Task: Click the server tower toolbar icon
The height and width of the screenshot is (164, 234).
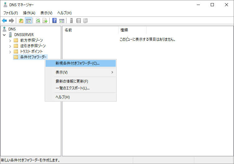Action: 71,21
